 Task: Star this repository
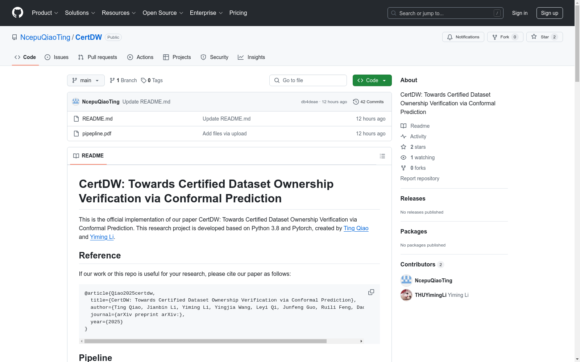[544, 37]
